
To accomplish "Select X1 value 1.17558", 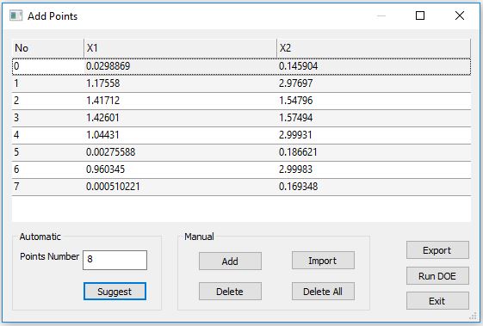I will tap(102, 83).
